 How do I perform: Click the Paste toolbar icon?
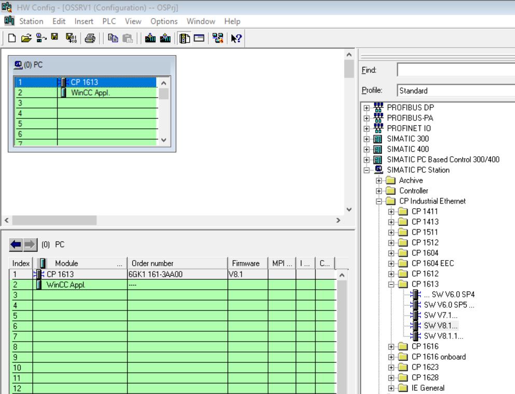click(128, 38)
